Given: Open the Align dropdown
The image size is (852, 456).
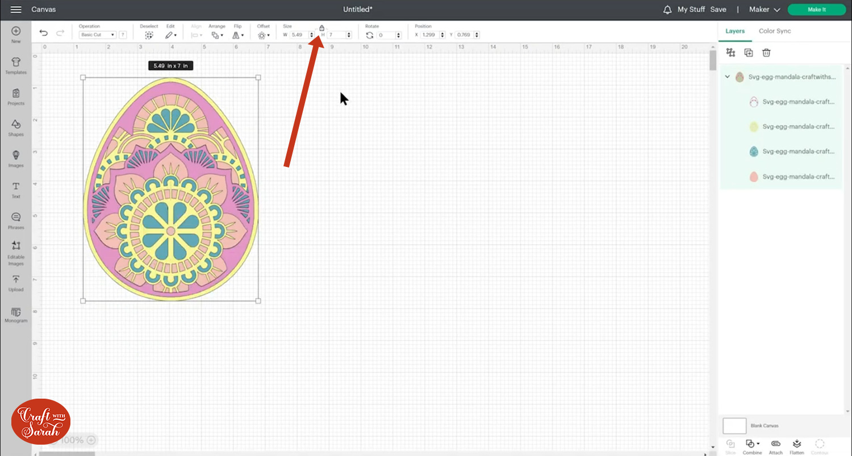Looking at the screenshot, I should point(197,35).
